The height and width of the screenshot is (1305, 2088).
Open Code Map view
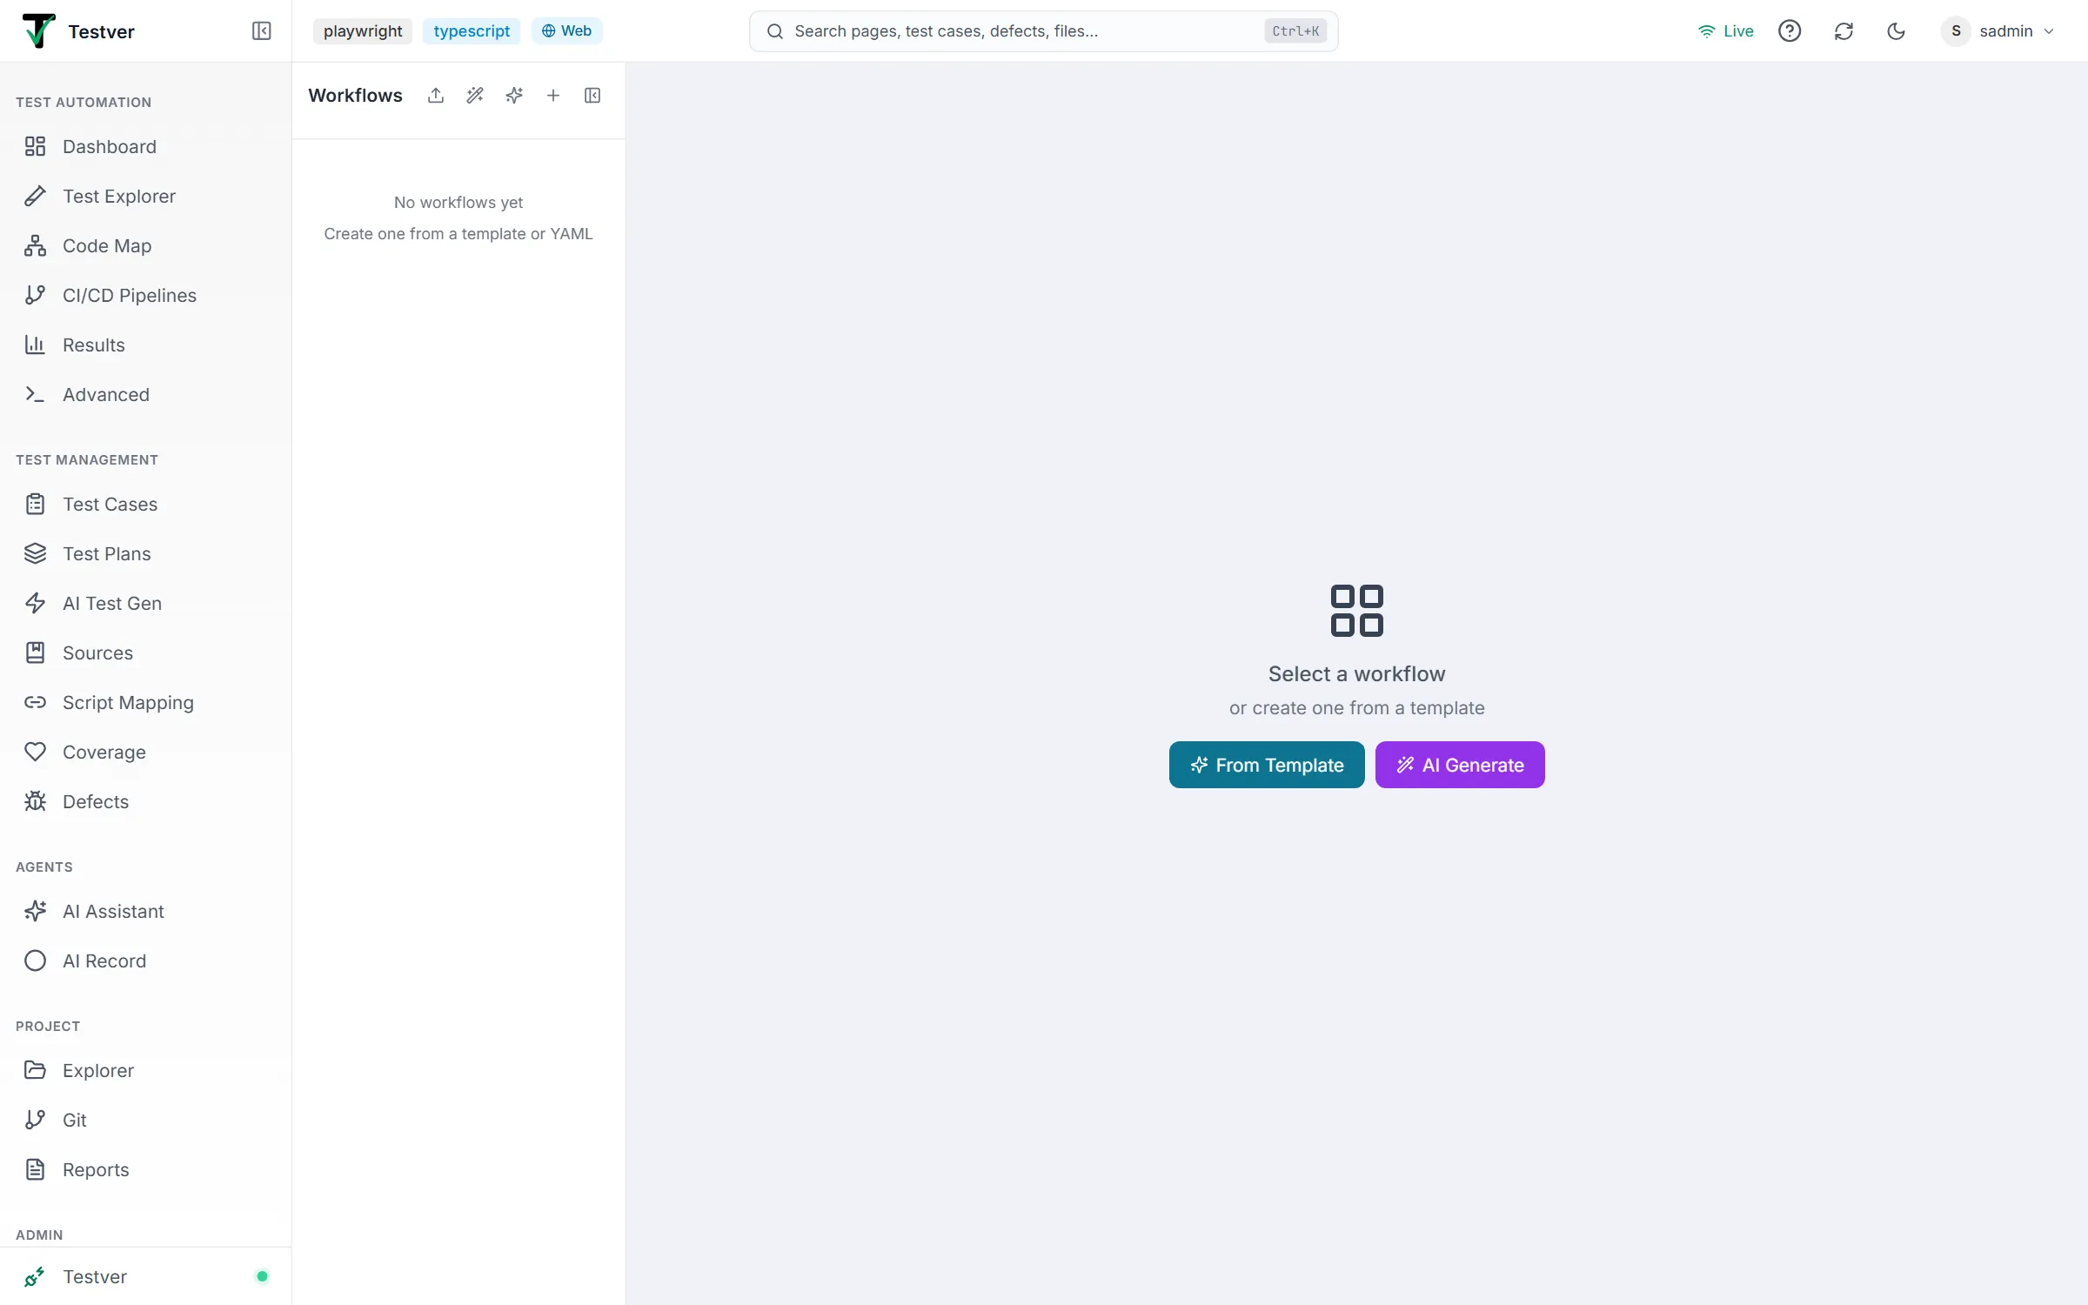(145, 245)
